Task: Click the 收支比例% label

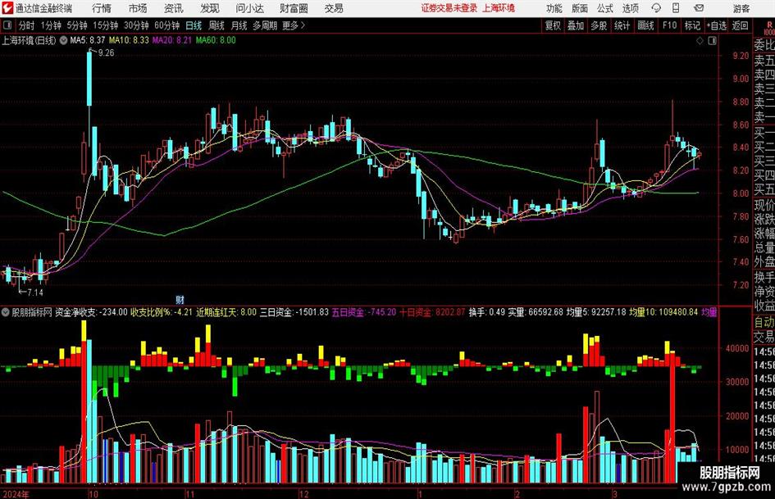Action: pos(161,312)
